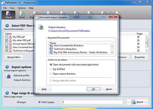Tick the My PDF.pdf checkbox
Image resolution: width=153 pixels, height=109 pixels.
(x=7, y=37)
